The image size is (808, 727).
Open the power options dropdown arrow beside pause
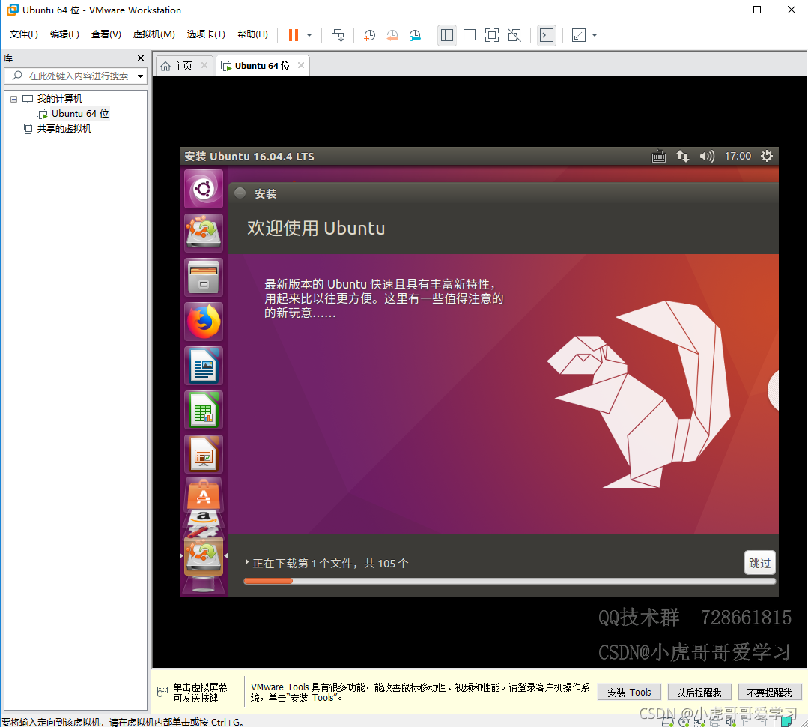tap(309, 35)
